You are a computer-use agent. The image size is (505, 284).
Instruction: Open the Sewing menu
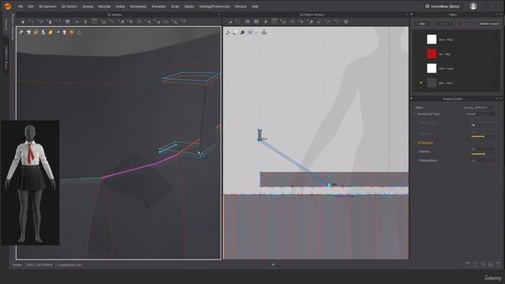pos(88,6)
